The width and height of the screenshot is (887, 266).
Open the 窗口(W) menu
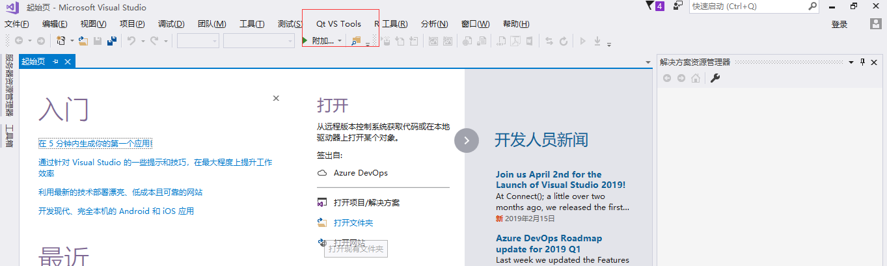(x=476, y=24)
